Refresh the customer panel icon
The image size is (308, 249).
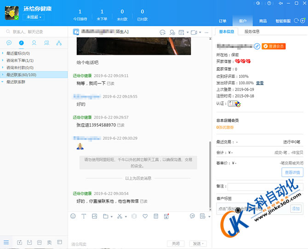296,21
